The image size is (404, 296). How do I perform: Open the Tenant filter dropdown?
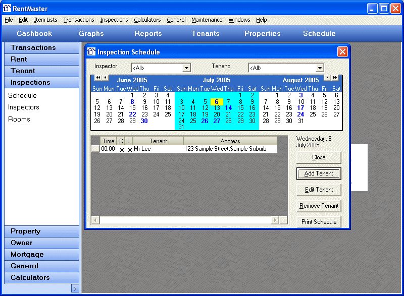pyautogui.click(x=319, y=68)
